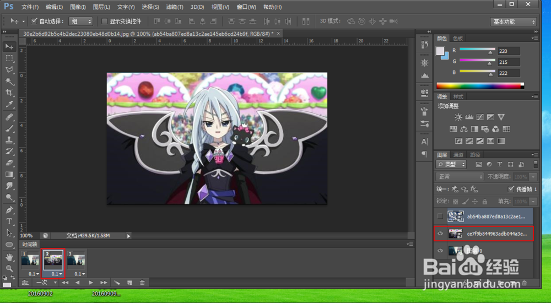Screen dimensions: 551x303
Task: Toggle the Auto-Select checkbox
Action: pyautogui.click(x=34, y=21)
